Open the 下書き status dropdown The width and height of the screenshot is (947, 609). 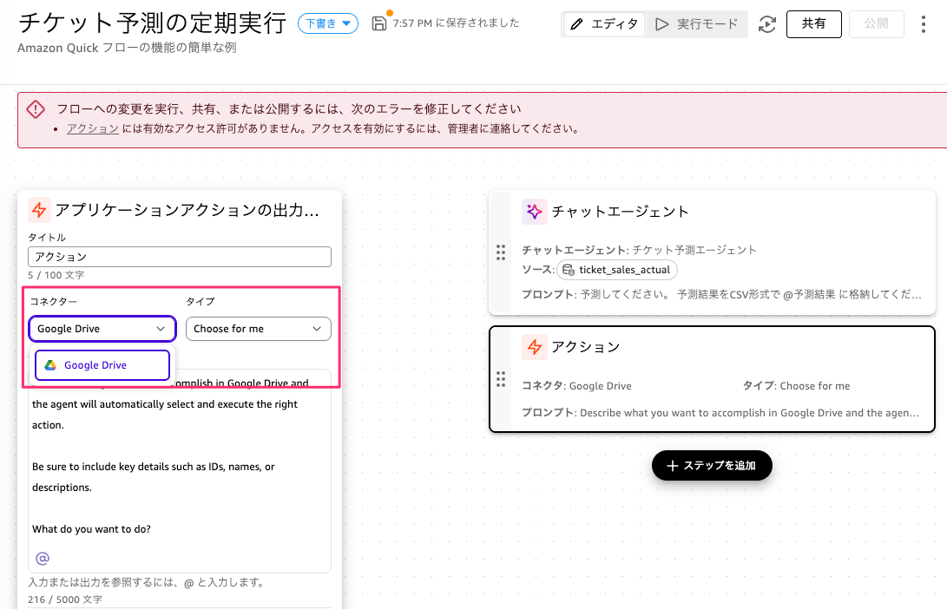point(328,23)
